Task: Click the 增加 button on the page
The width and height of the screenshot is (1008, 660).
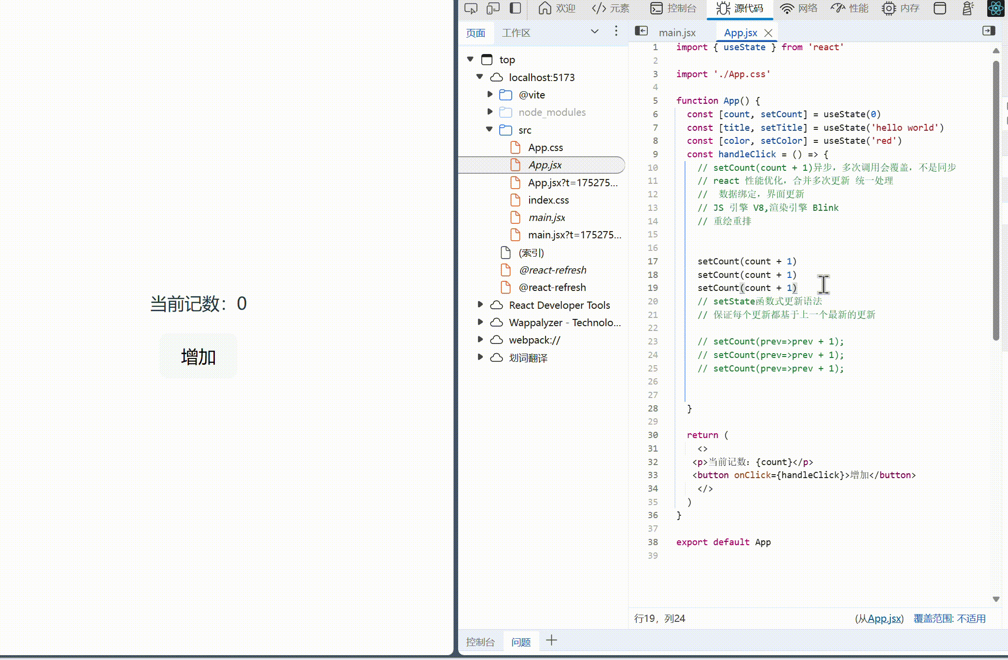Action: pyautogui.click(x=198, y=357)
